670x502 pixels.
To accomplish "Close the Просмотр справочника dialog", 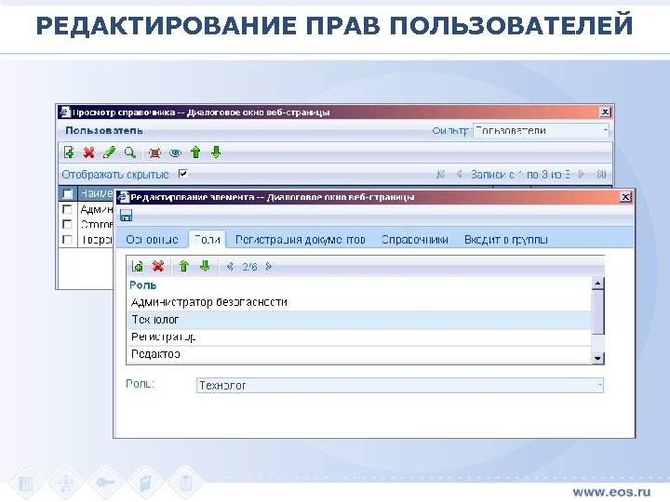I will click(605, 112).
